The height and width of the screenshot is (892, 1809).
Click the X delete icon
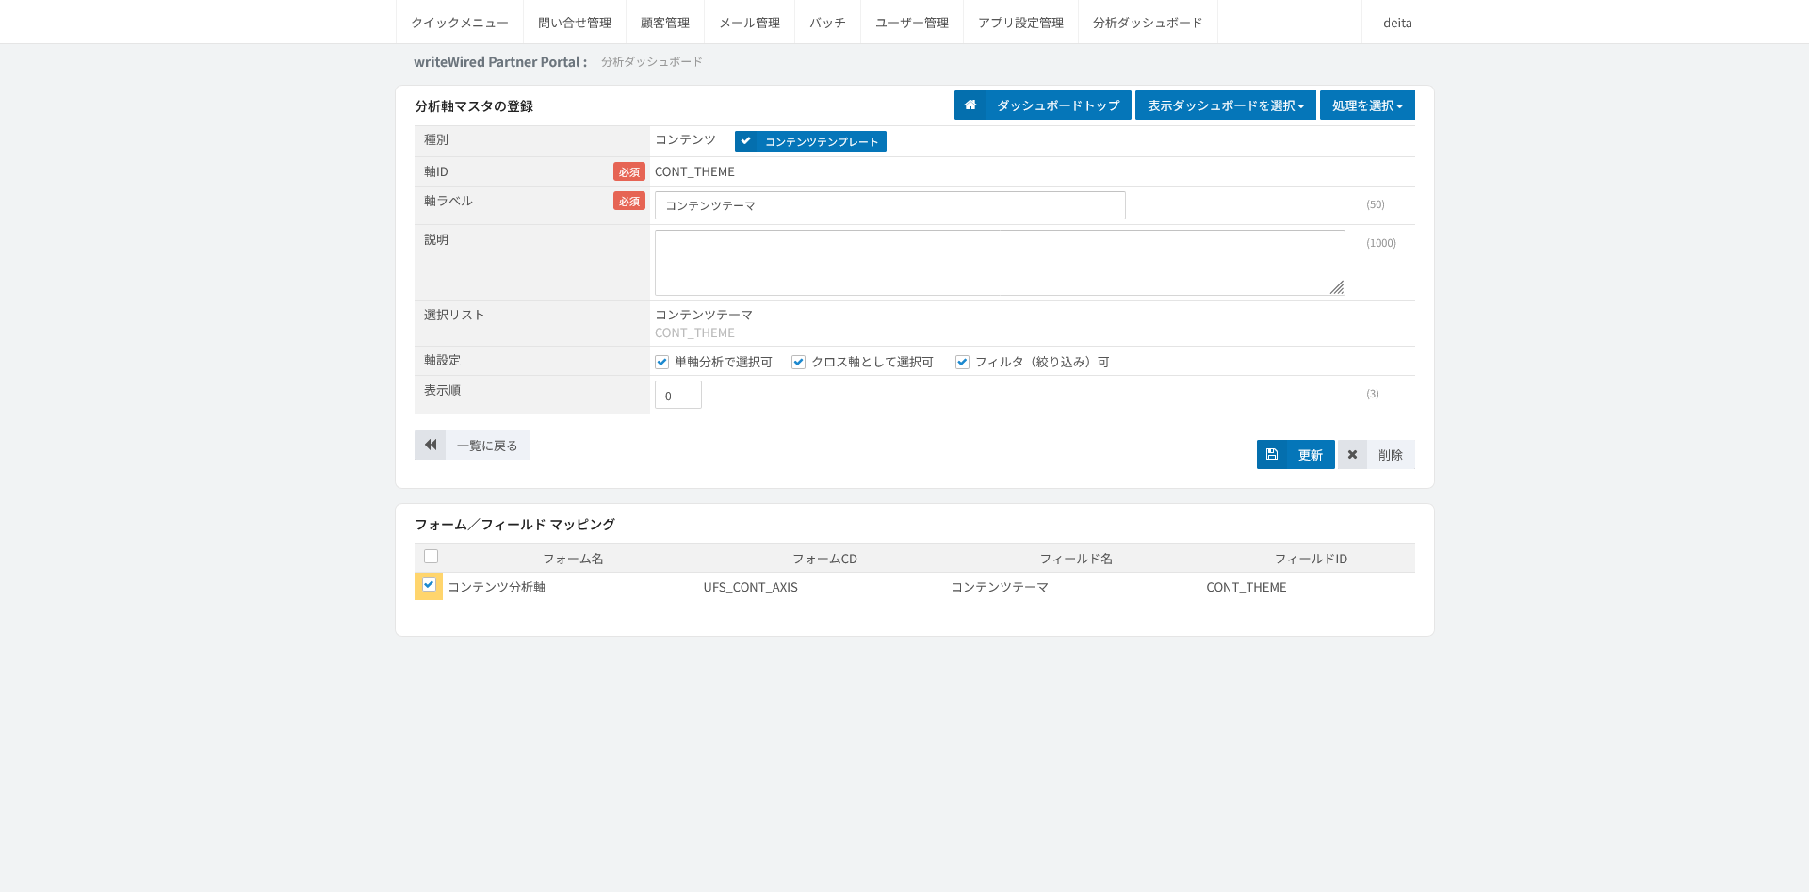pyautogui.click(x=1352, y=454)
